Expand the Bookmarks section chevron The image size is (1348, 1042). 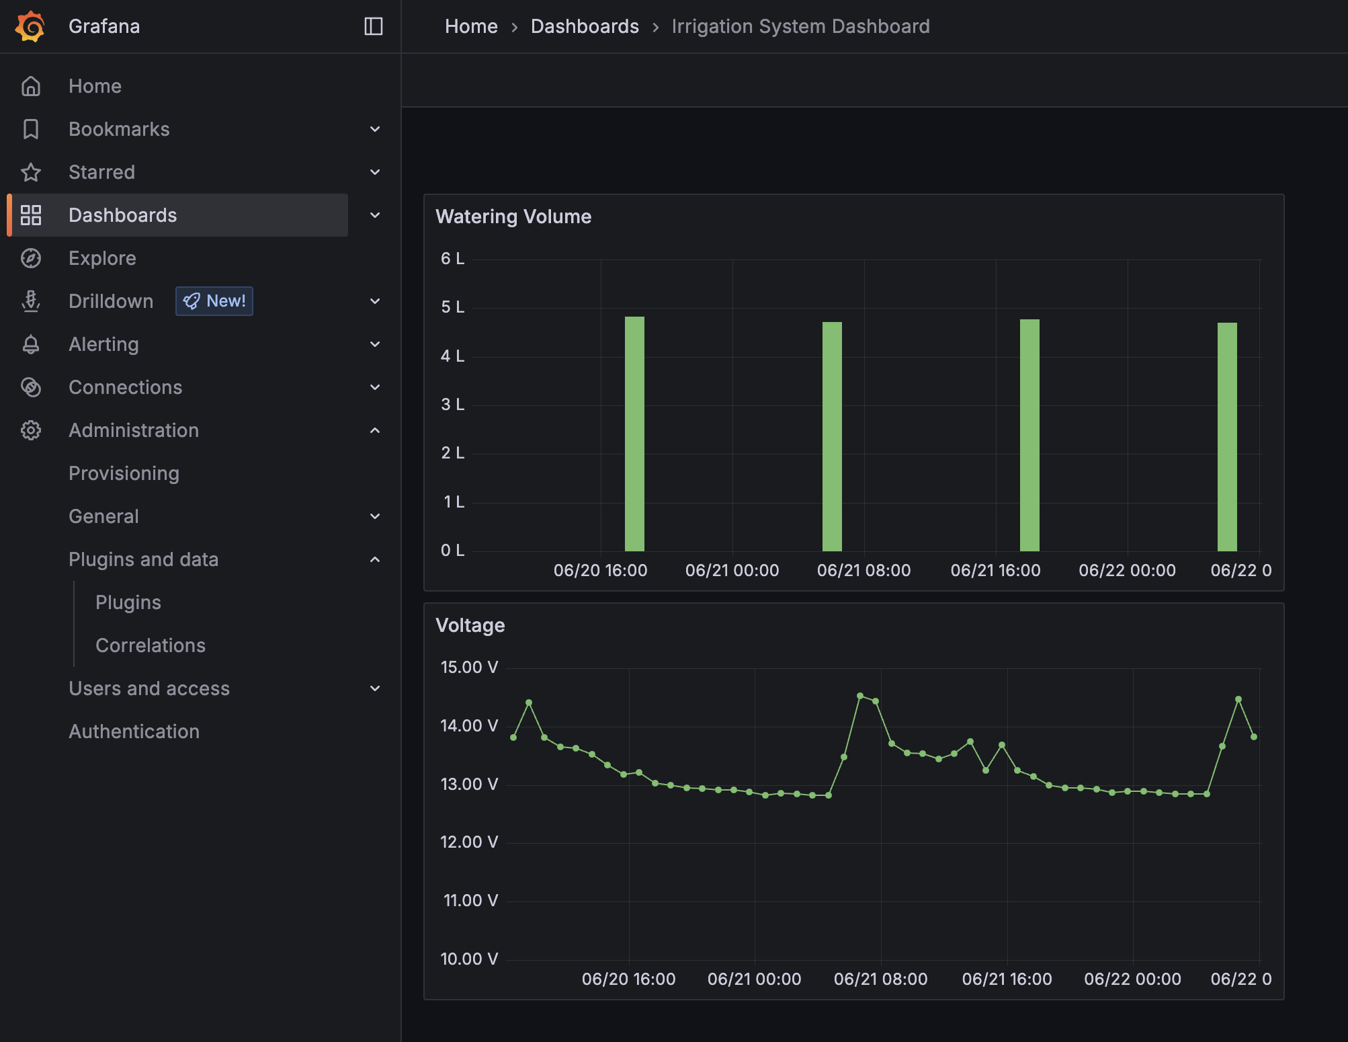(x=375, y=129)
